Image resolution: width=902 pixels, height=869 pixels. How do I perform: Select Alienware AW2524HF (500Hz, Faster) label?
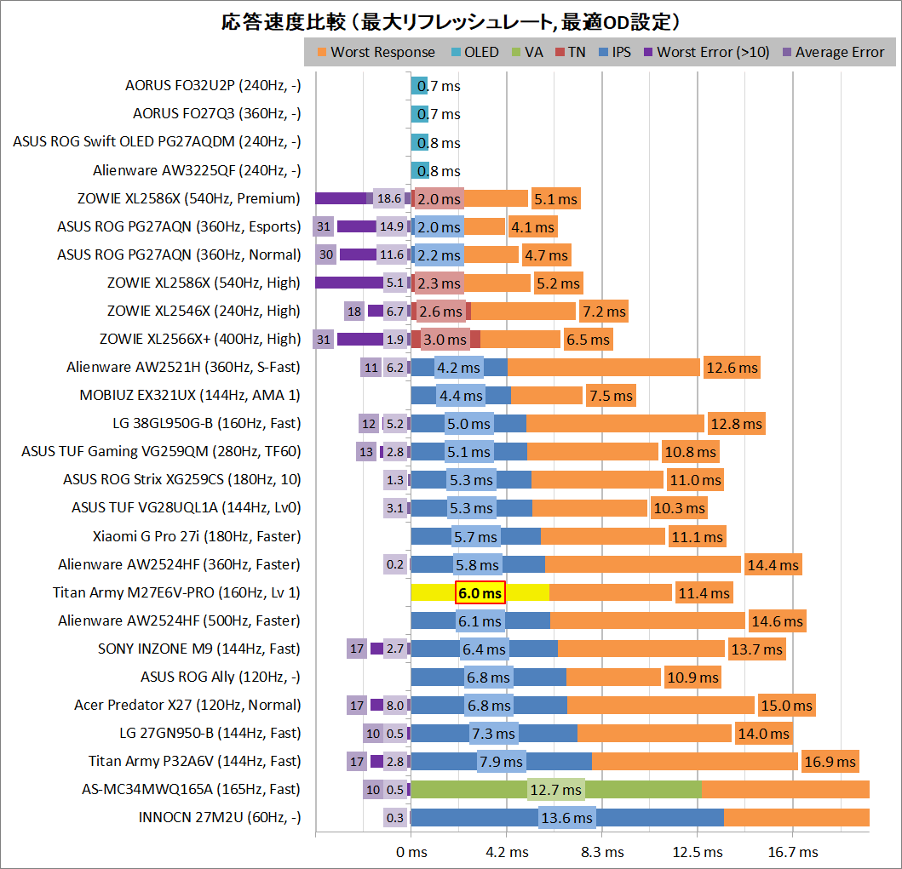coord(179,621)
